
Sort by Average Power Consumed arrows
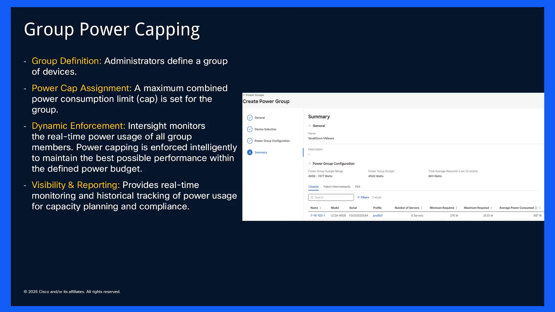tap(540, 208)
